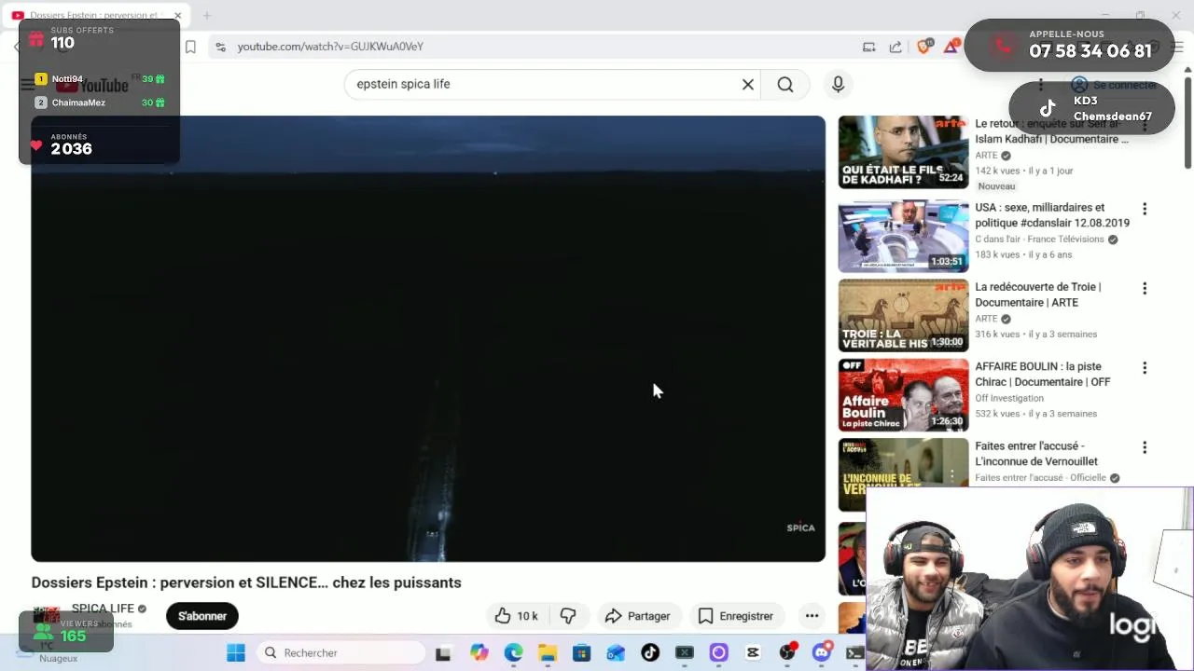Image resolution: width=1194 pixels, height=671 pixels.
Task: Open L'inconnue de Vernouillet thumbnail
Action: click(x=903, y=474)
